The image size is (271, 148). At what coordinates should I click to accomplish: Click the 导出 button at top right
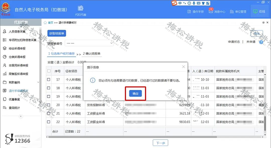pyautogui.click(x=257, y=34)
